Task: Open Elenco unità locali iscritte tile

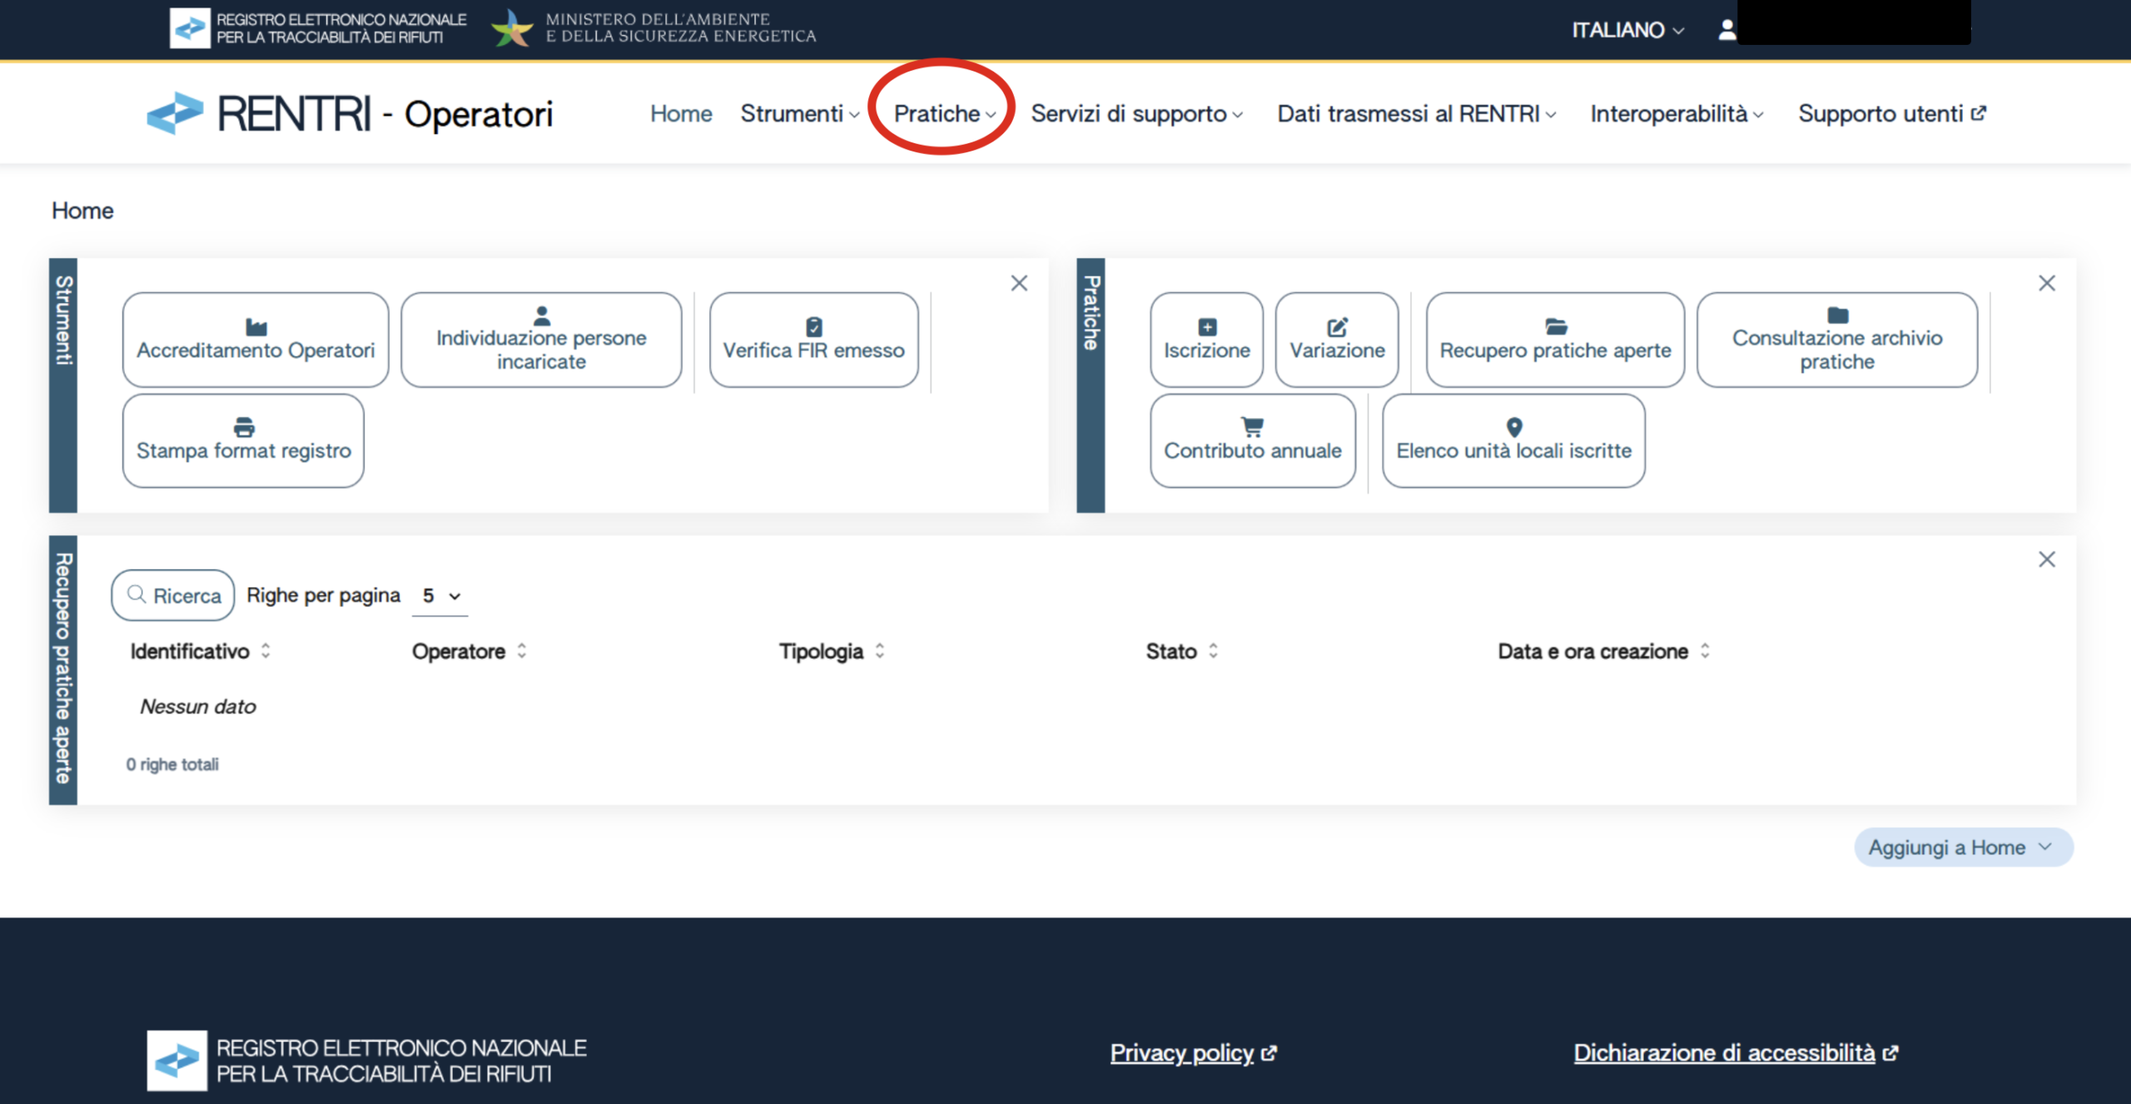Action: click(x=1513, y=440)
